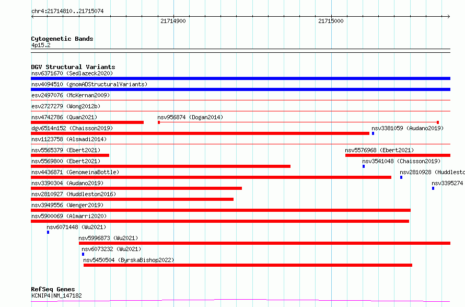The height and width of the screenshot is (307, 465).
Task: Open the nsv1123758 (Alsmadi2014) label
Action: (69, 139)
